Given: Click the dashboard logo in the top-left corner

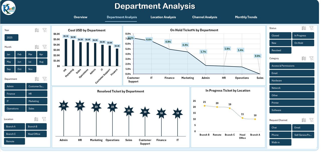Looking at the screenshot, I should tap(8, 8).
